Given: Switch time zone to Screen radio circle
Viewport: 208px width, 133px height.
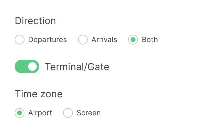Looking at the screenshot, I should click(x=68, y=113).
